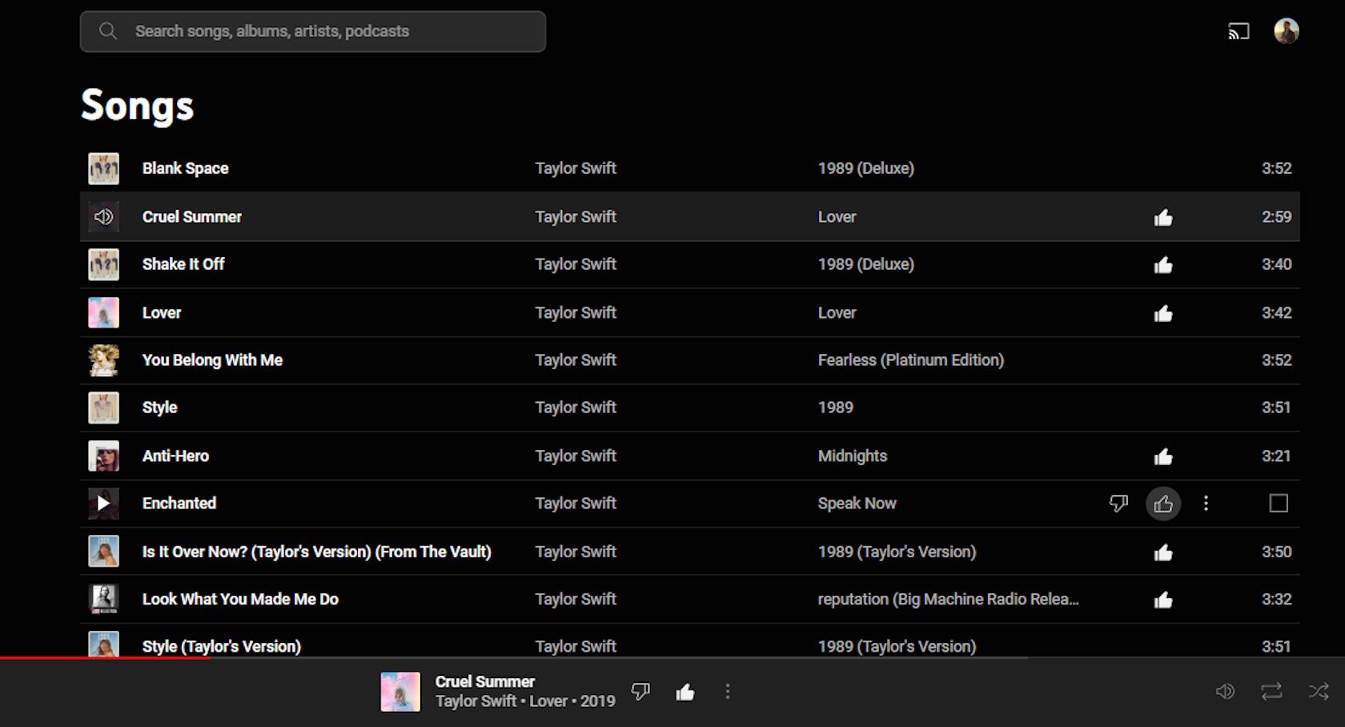Image resolution: width=1345 pixels, height=727 pixels.
Task: Click the Cruel Summer album art thumbnail
Action: pyautogui.click(x=400, y=692)
